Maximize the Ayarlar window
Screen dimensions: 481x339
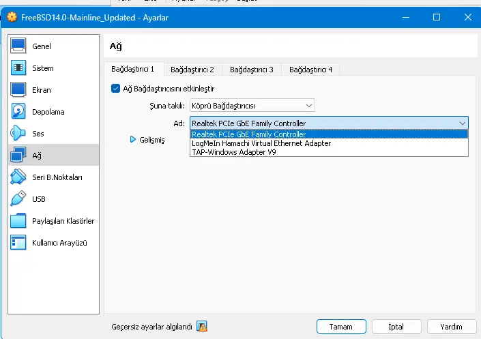pyautogui.click(x=437, y=17)
